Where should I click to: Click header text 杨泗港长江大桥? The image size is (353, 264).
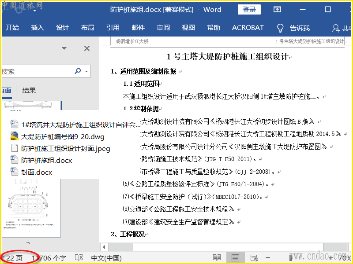click(x=132, y=41)
